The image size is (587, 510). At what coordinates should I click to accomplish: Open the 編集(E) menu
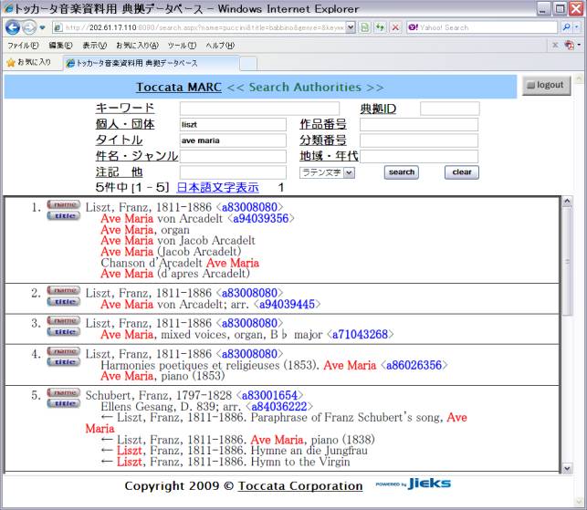[60, 46]
